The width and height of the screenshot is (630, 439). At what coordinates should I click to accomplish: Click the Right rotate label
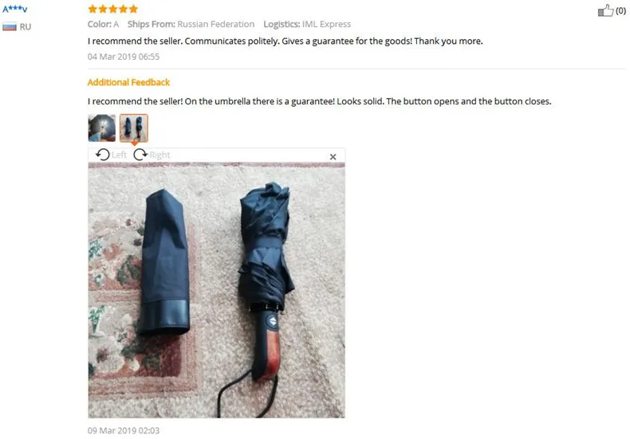(160, 155)
